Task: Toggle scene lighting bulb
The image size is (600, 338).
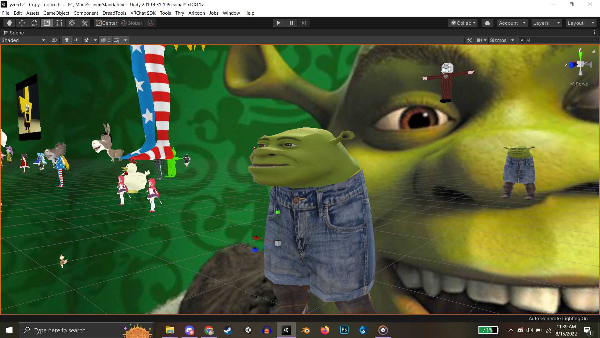Action: point(67,40)
